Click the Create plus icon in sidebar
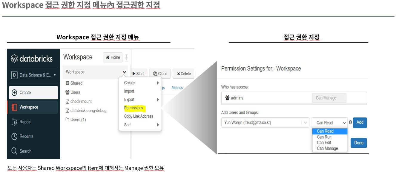Viewport: 396px width, 174px height. point(14,93)
